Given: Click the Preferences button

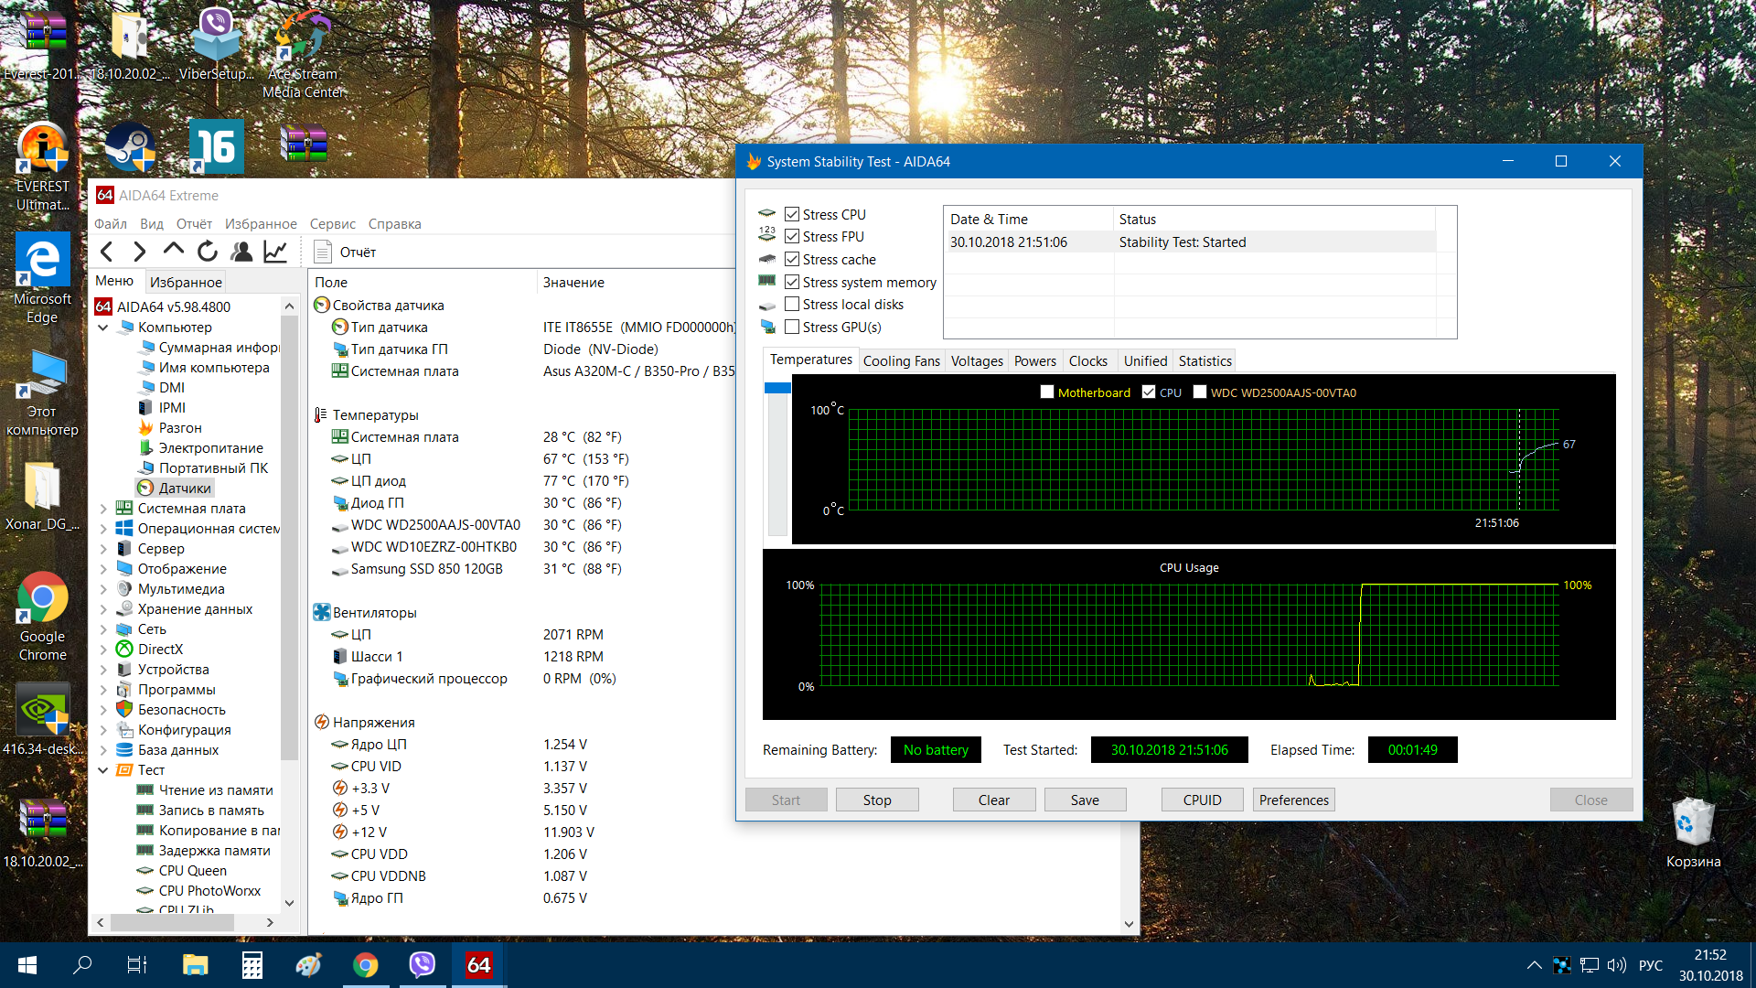Looking at the screenshot, I should coord(1293,800).
